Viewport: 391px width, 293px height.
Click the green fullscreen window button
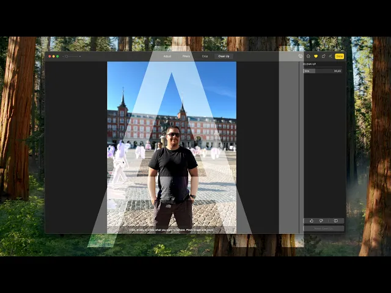(x=57, y=57)
